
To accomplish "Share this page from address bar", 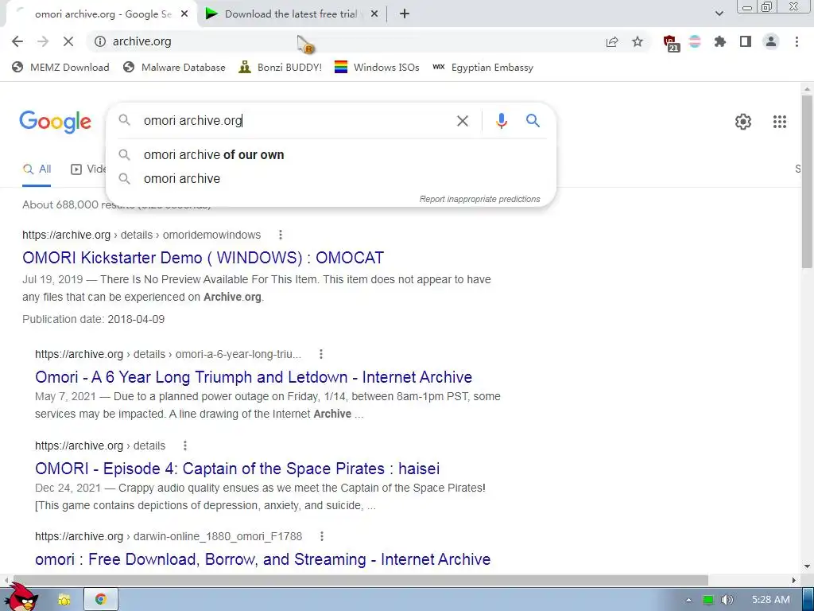I will pos(612,41).
